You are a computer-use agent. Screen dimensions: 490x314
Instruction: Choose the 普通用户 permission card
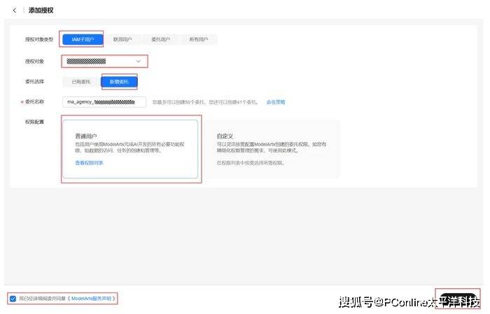tap(130, 148)
